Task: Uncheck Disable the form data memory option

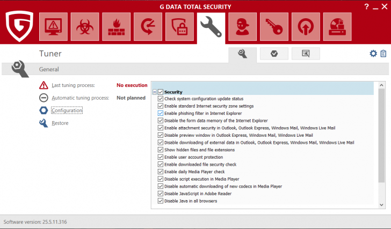Action: tap(161, 121)
